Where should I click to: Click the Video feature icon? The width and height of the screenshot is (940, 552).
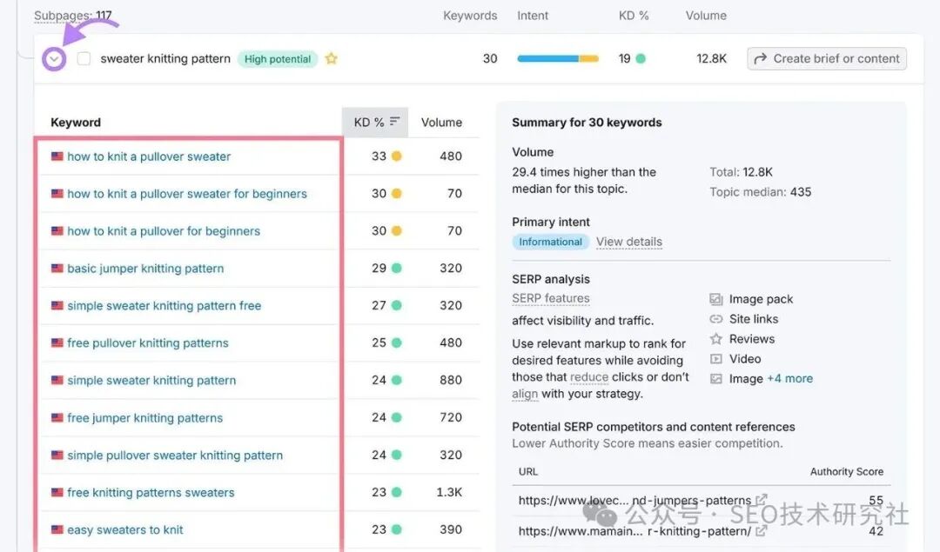715,359
